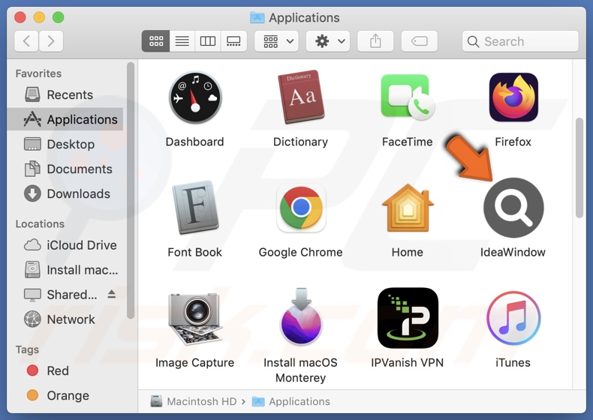Image resolution: width=593 pixels, height=420 pixels.
Task: Select the Red tag
Action: click(x=65, y=370)
